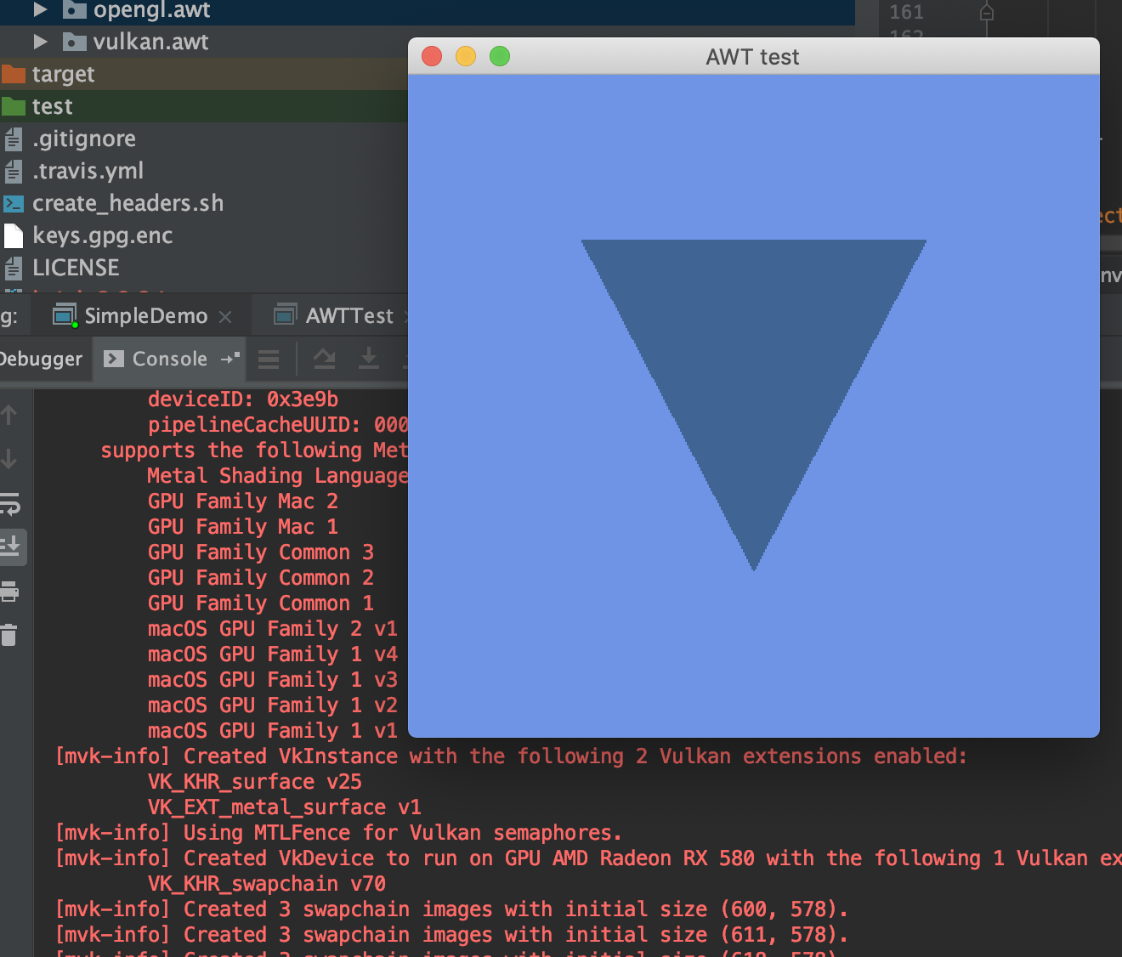Expand the opengl.awt folder
The width and height of the screenshot is (1122, 957).
pos(39,10)
